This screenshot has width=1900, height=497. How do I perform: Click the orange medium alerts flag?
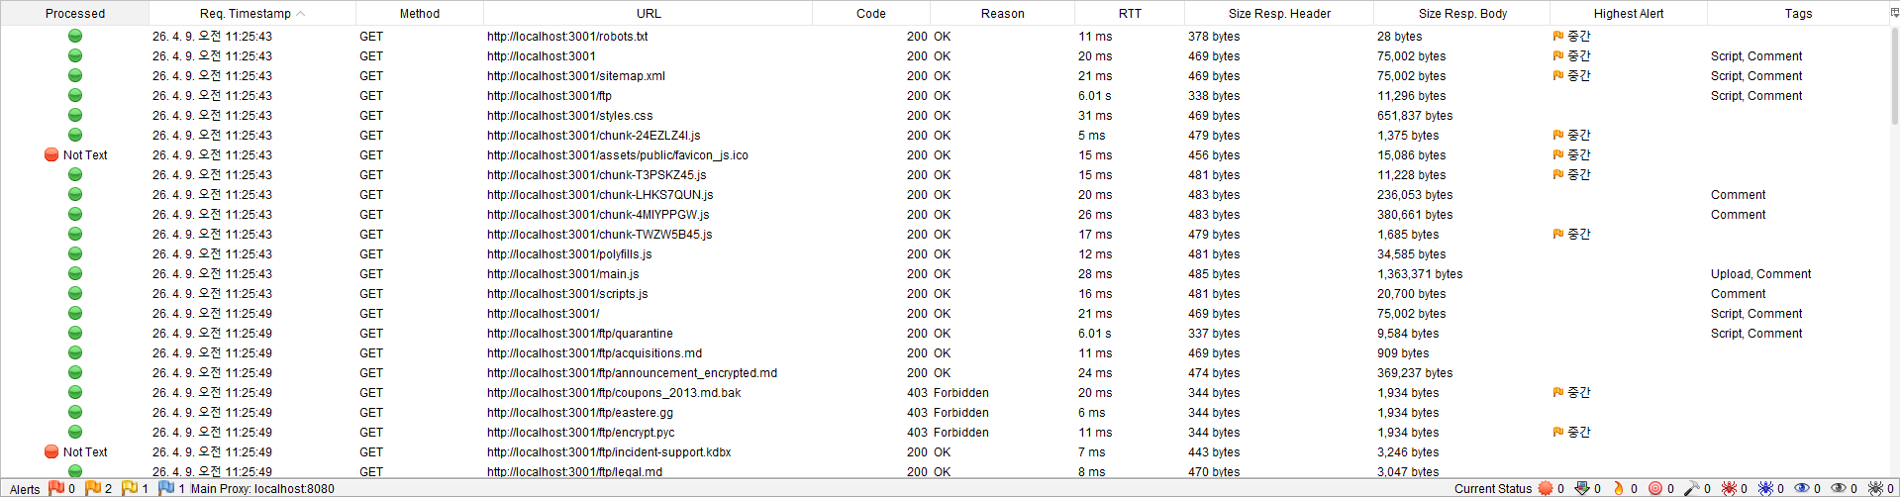93,488
